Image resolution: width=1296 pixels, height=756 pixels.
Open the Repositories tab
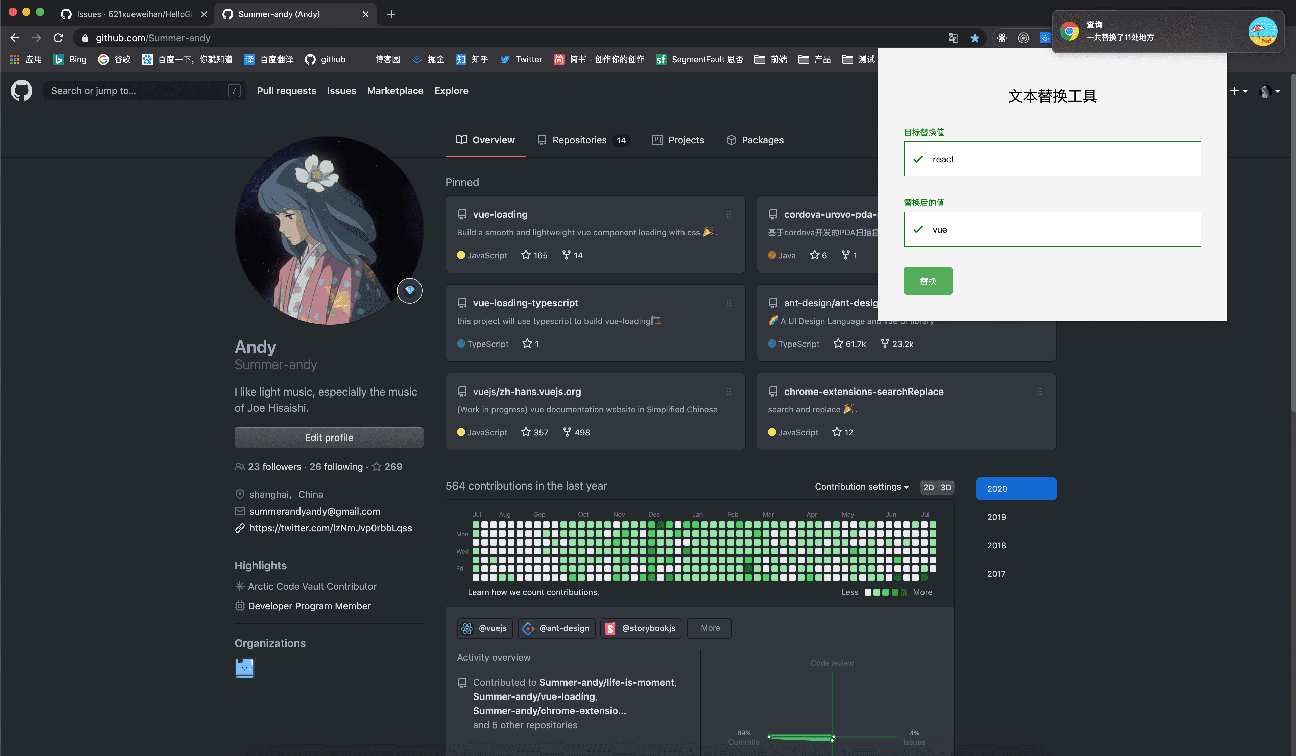point(584,140)
